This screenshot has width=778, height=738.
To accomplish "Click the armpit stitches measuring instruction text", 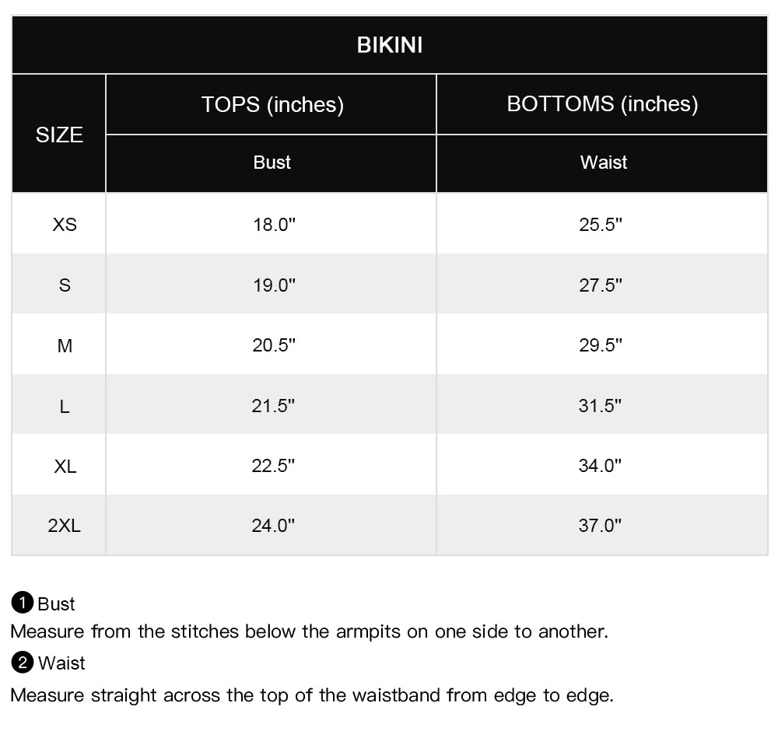I will (x=309, y=631).
